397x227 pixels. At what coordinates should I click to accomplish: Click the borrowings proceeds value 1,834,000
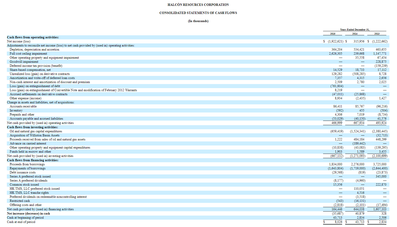point(336,164)
